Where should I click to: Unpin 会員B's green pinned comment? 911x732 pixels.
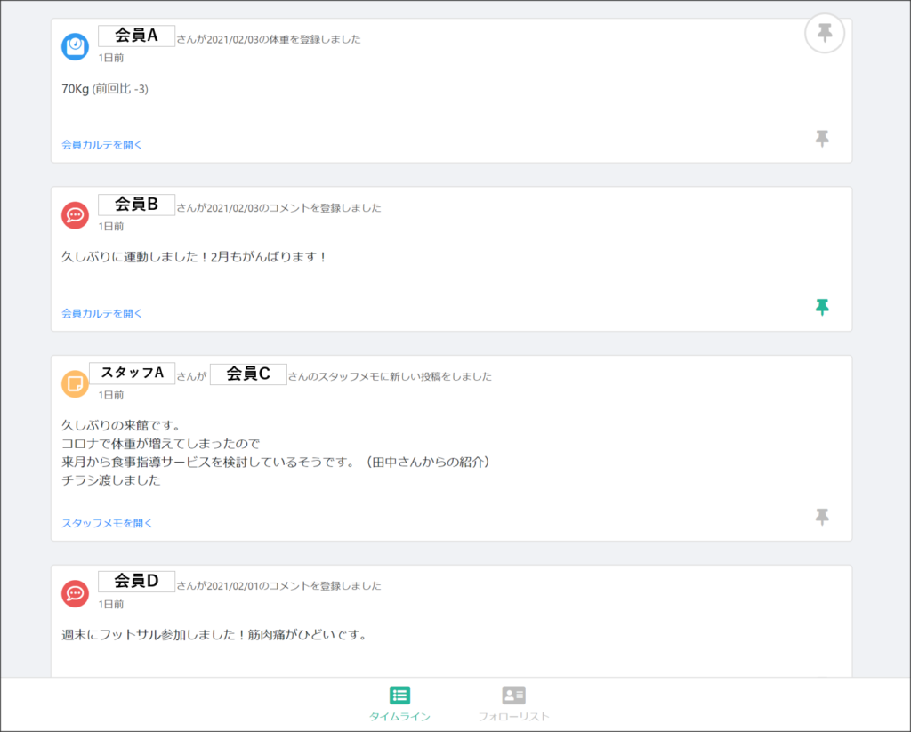[822, 307]
